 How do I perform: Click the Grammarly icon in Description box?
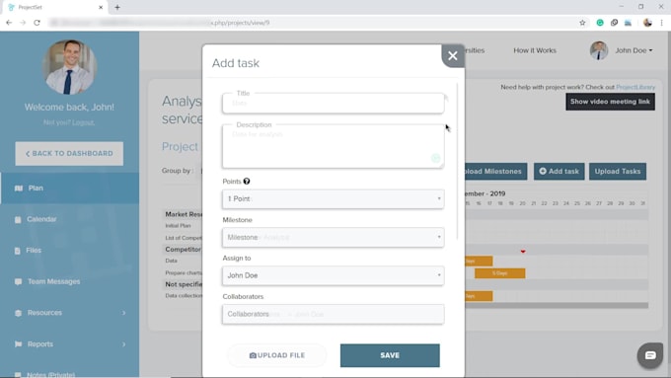pos(435,158)
